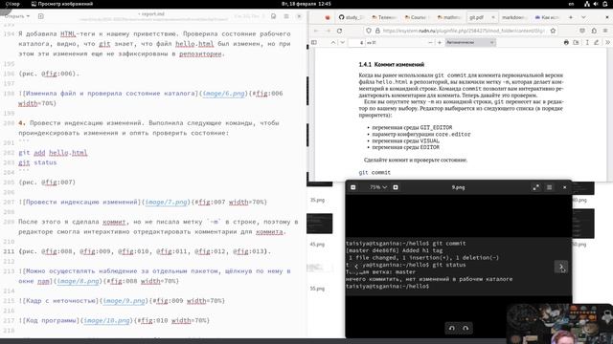Open PDF viewer tools menu

[x=607, y=42]
